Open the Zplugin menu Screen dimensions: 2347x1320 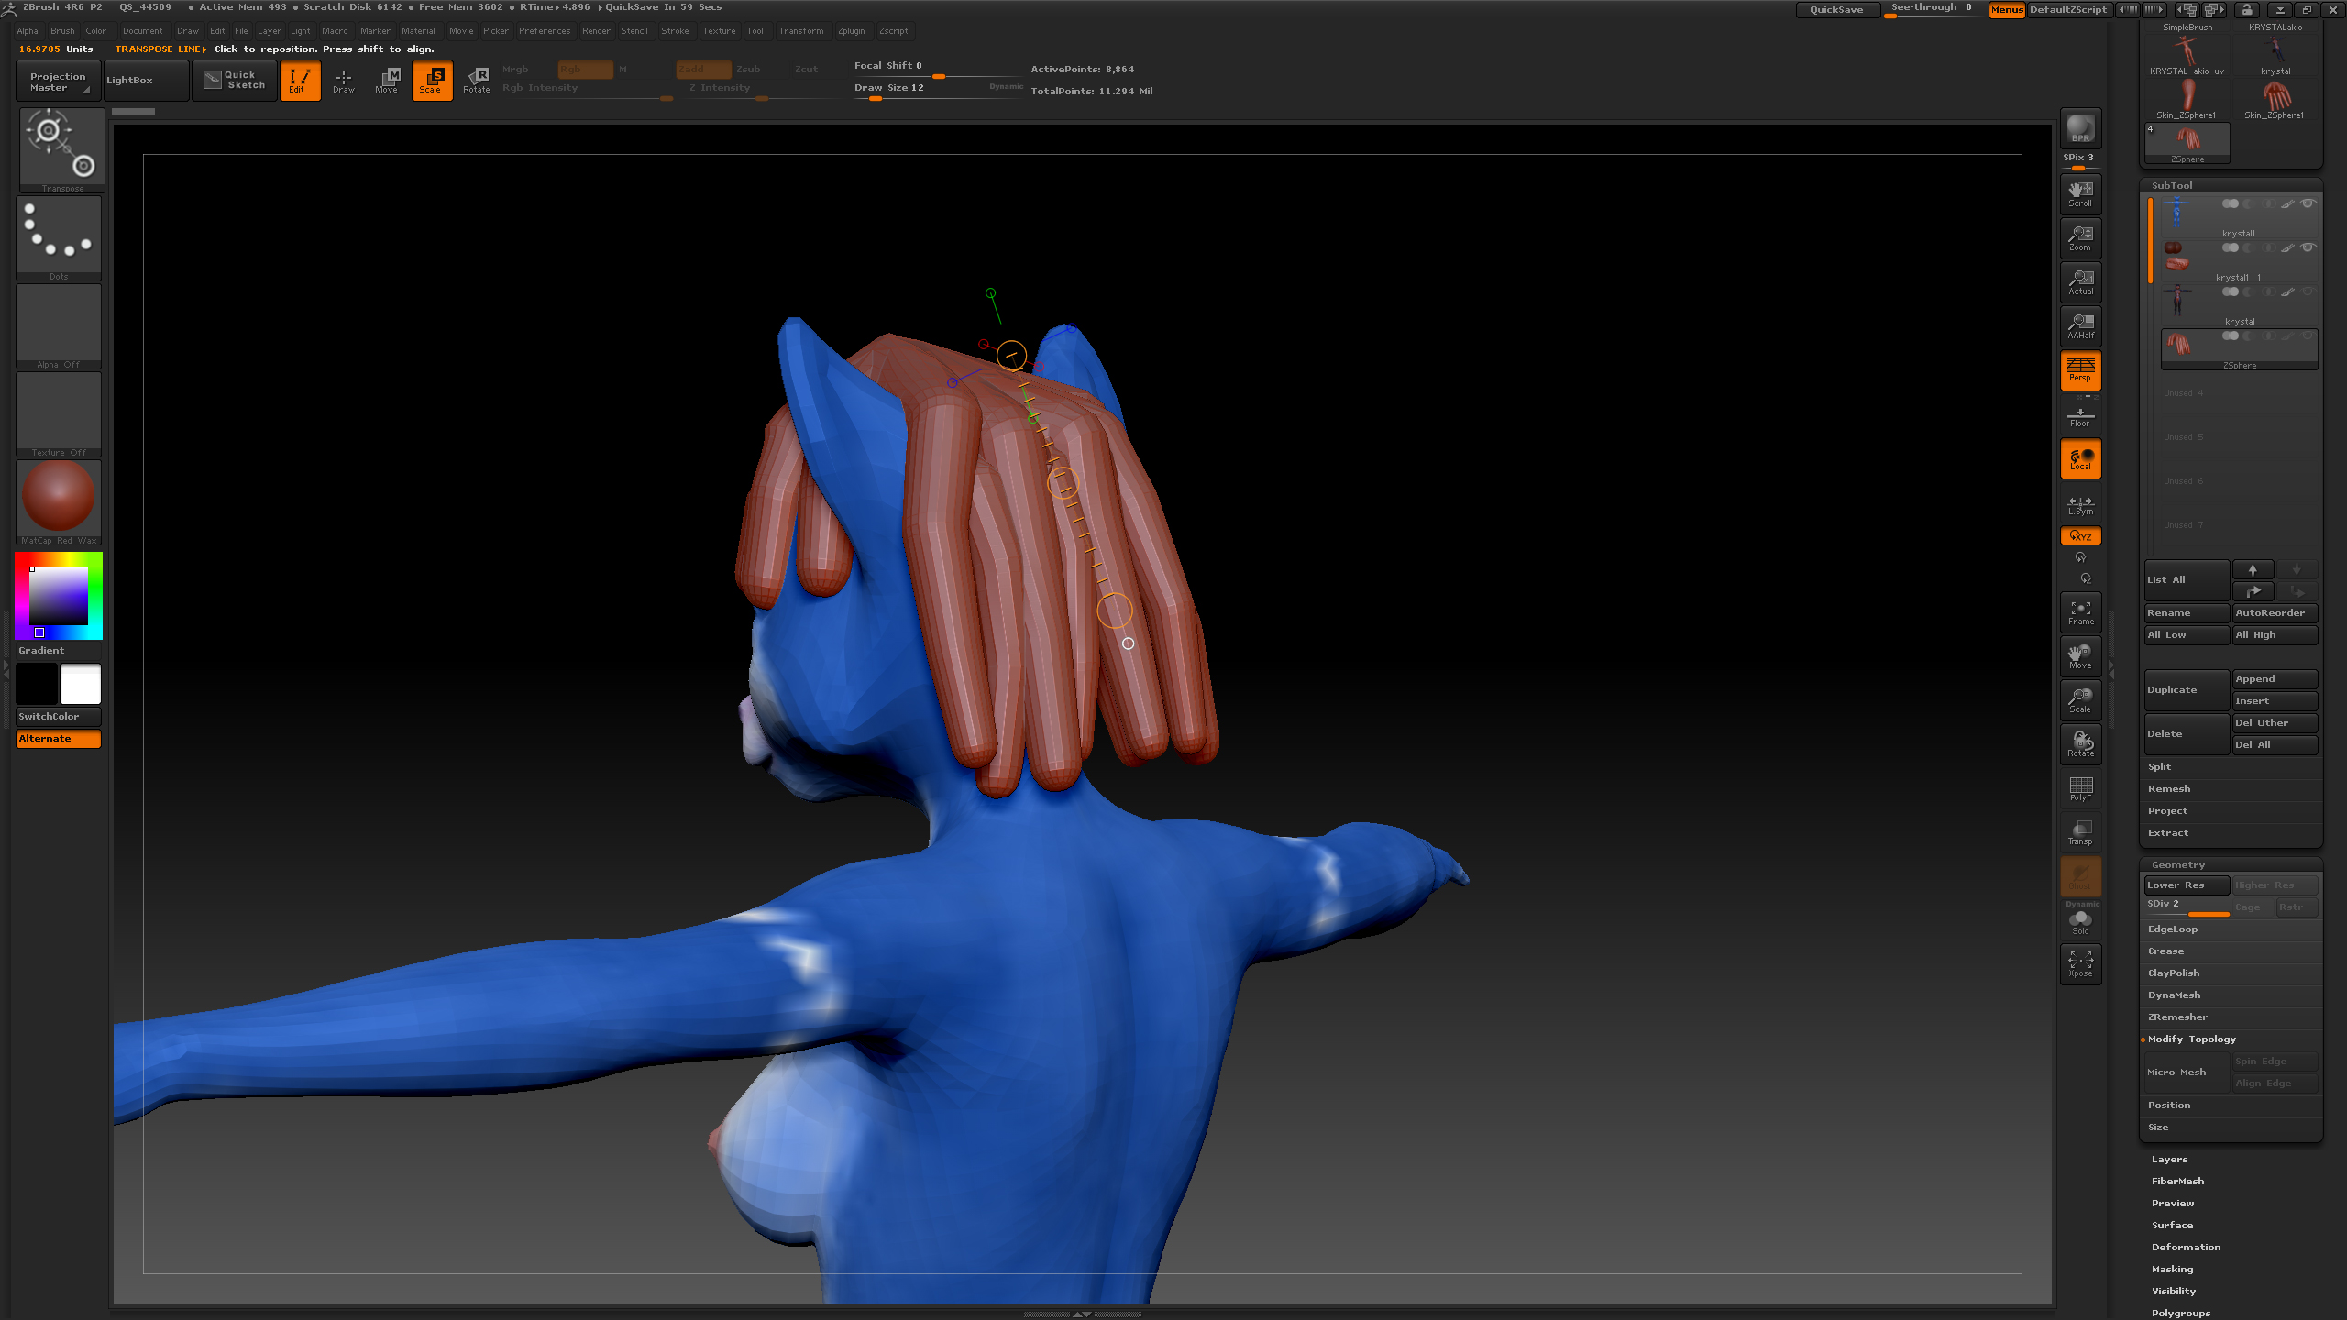851,30
